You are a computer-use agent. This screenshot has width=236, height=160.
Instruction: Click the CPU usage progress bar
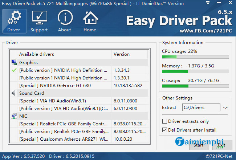(x=195, y=57)
